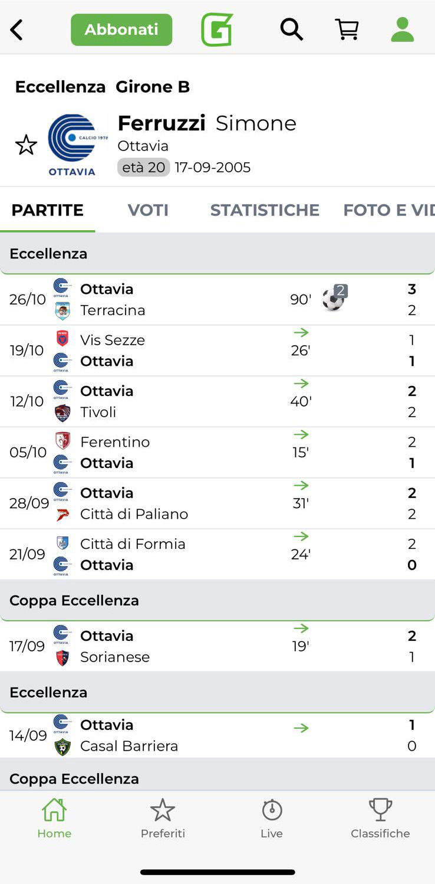The height and width of the screenshot is (884, 435).
Task: Tap the back arrow icon
Action: [17, 30]
